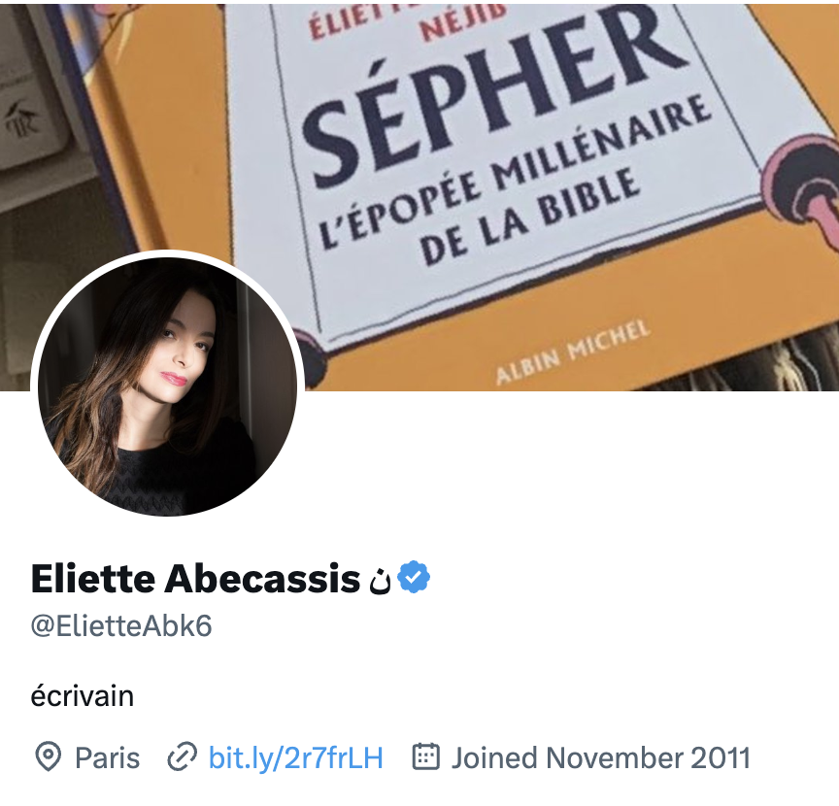Click the DE LA BIBLE banner text
The height and width of the screenshot is (806, 839).
pos(528,218)
